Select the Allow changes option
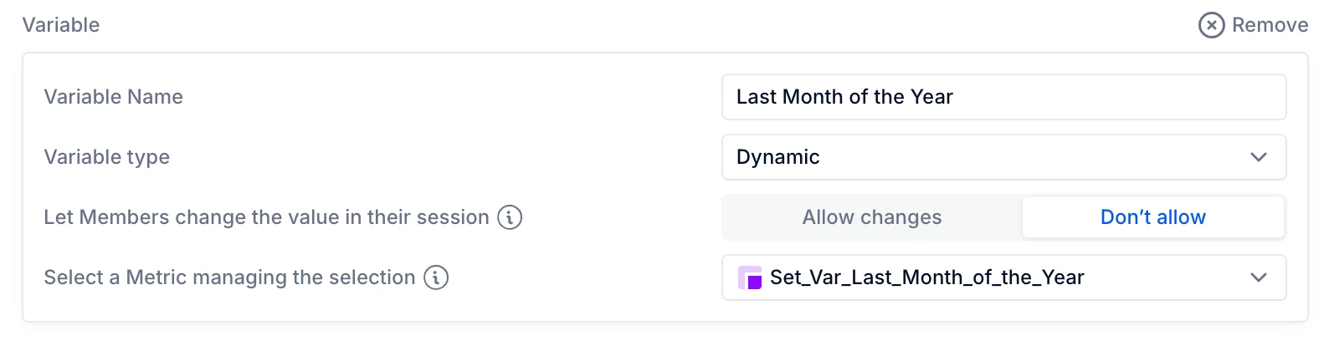The width and height of the screenshot is (1329, 341). click(872, 217)
